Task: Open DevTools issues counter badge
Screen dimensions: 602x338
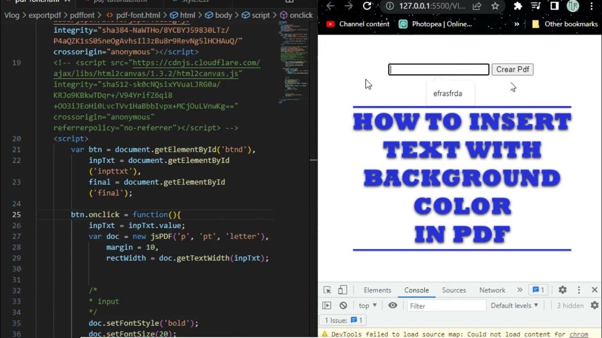Action: [539, 290]
